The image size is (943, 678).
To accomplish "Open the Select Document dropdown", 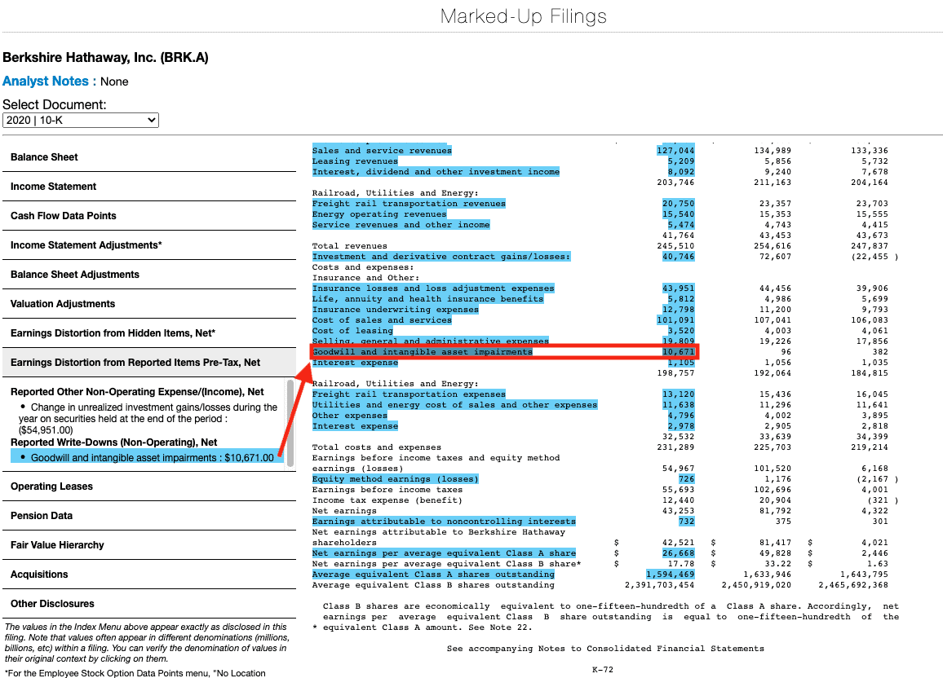I will coord(81,120).
